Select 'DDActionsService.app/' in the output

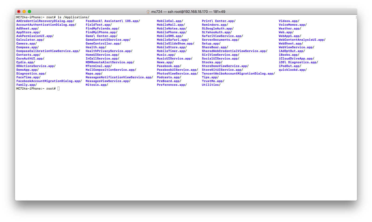(x=36, y=66)
